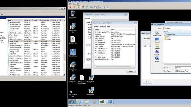The width and height of the screenshot is (191, 107).
Task: Go to Libraries in Mib File Import sidebar
Action: (157, 47)
